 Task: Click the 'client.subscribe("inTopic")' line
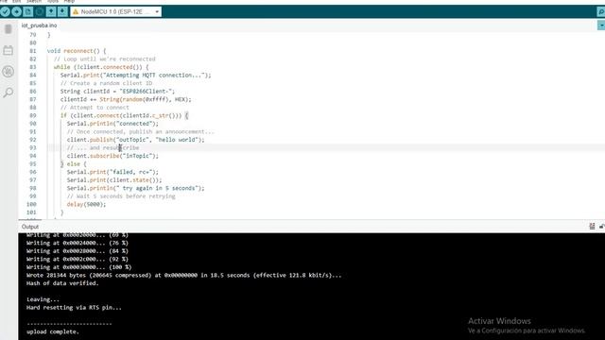click(x=112, y=156)
